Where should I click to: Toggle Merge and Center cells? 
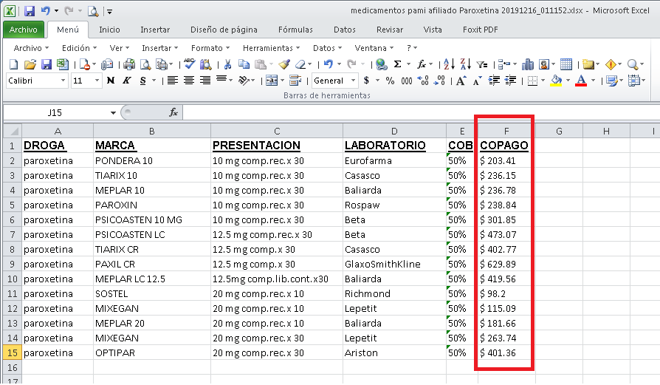click(272, 81)
